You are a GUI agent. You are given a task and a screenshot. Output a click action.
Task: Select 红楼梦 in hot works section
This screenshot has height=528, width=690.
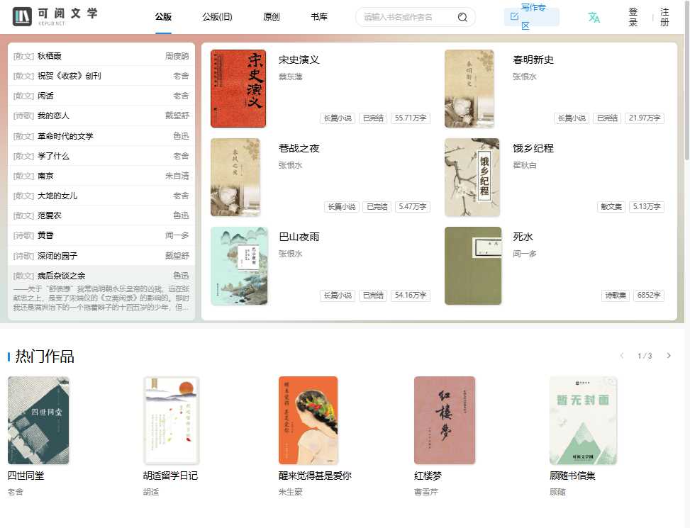coord(445,420)
